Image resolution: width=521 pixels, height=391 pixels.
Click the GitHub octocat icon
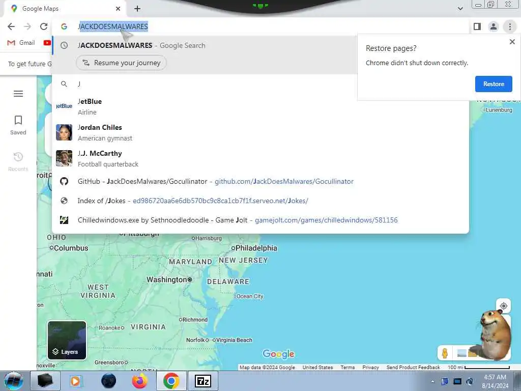pos(64,182)
